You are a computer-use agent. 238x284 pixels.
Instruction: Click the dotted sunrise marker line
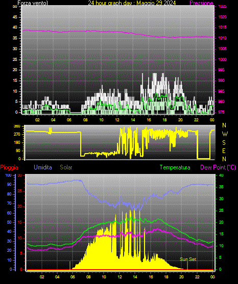[70, 266]
